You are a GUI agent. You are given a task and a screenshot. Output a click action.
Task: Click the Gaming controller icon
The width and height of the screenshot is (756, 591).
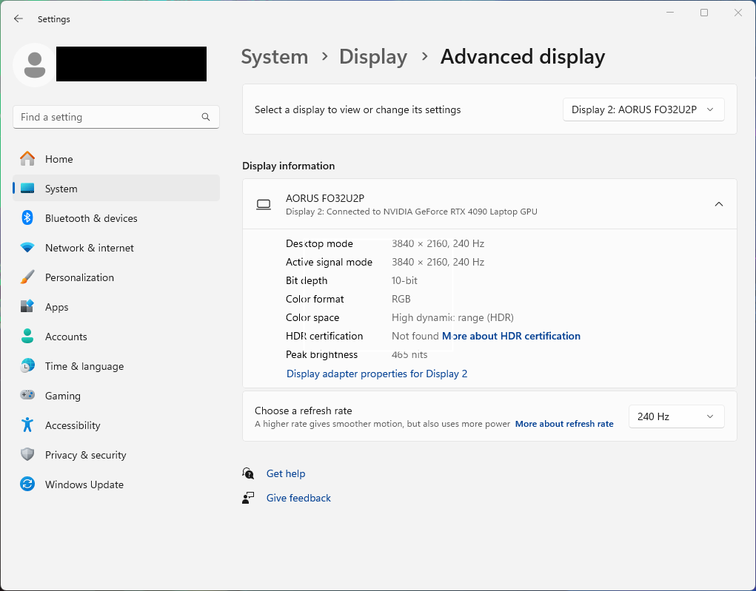tap(27, 395)
